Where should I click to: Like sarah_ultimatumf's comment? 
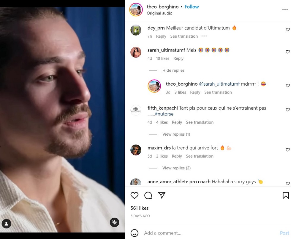tap(288, 52)
